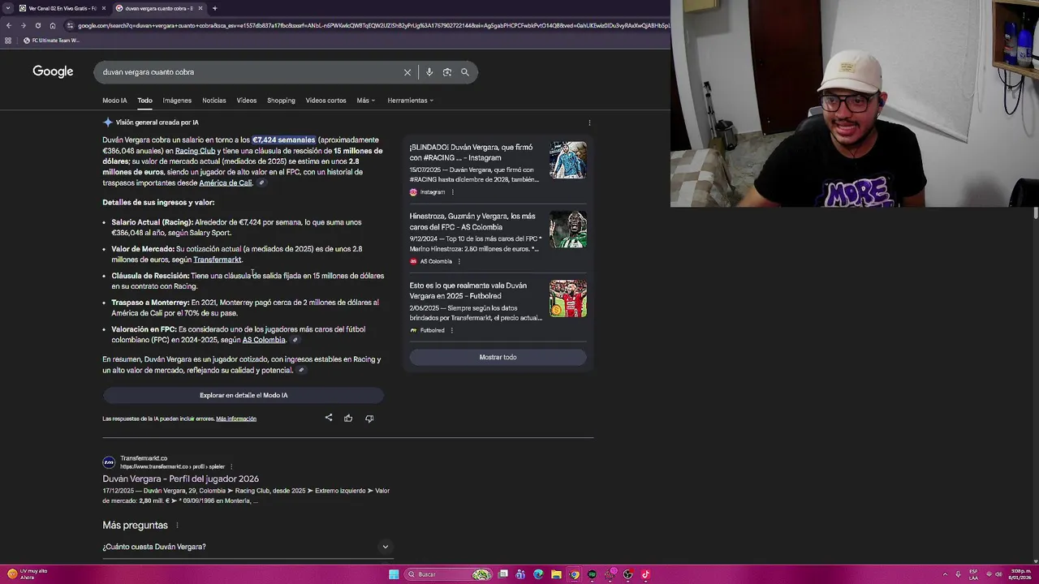The image size is (1039, 584).
Task: Open options for the Transfermarkt result
Action: pyautogui.click(x=231, y=466)
